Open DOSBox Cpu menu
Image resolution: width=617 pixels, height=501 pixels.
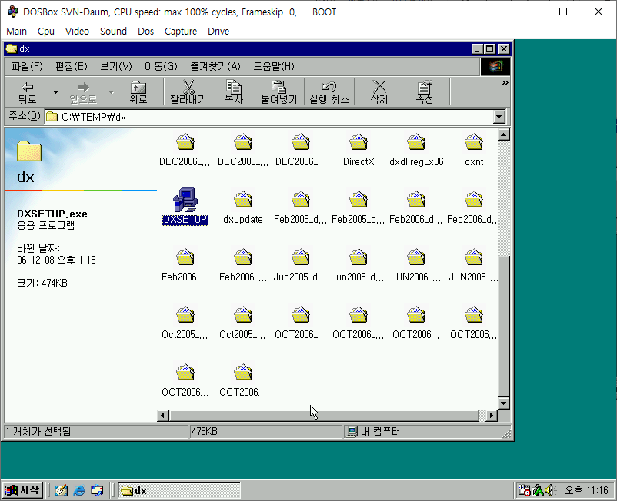(46, 31)
